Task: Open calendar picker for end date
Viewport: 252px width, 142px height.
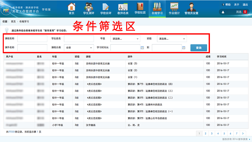Action: [x=183, y=48]
